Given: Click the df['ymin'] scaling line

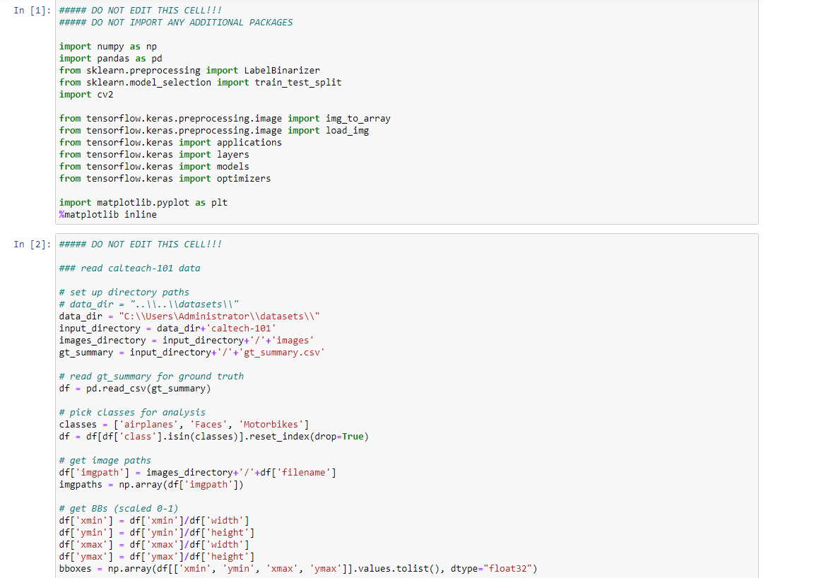Looking at the screenshot, I should pos(157,532).
